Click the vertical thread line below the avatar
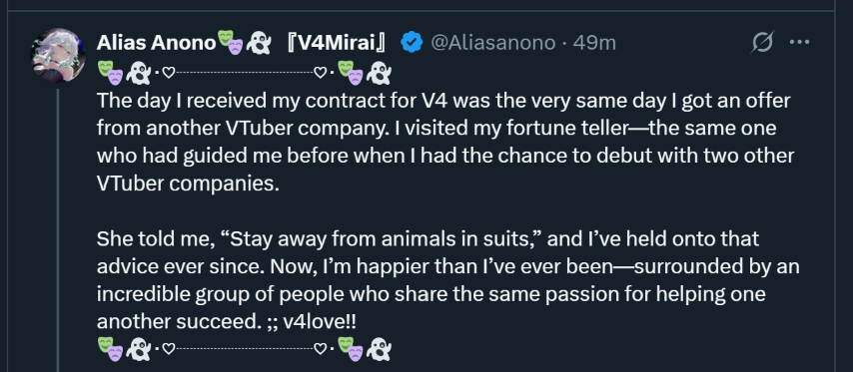This screenshot has height=372, width=853. click(x=58, y=229)
